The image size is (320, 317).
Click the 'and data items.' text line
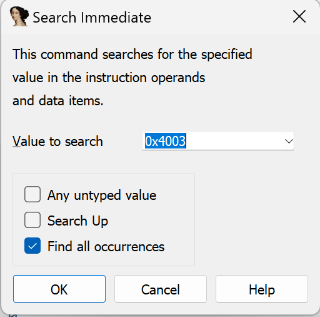tap(58, 101)
